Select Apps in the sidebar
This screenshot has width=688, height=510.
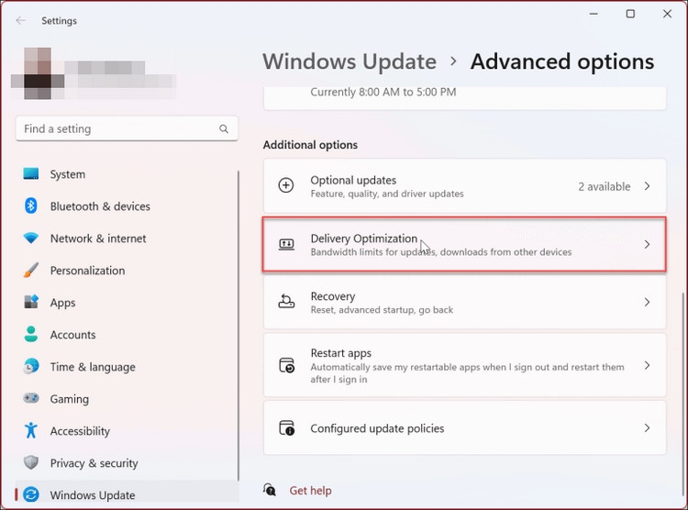pyautogui.click(x=127, y=303)
